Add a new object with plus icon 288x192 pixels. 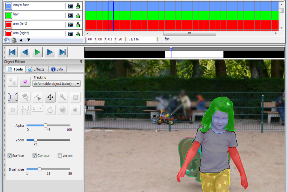7,40
